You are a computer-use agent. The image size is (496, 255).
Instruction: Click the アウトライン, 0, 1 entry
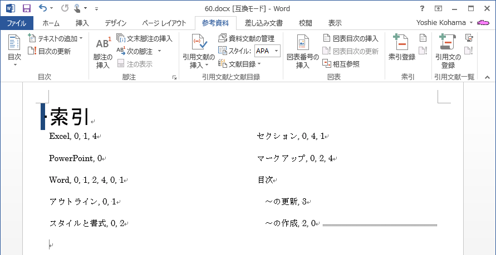[82, 202]
